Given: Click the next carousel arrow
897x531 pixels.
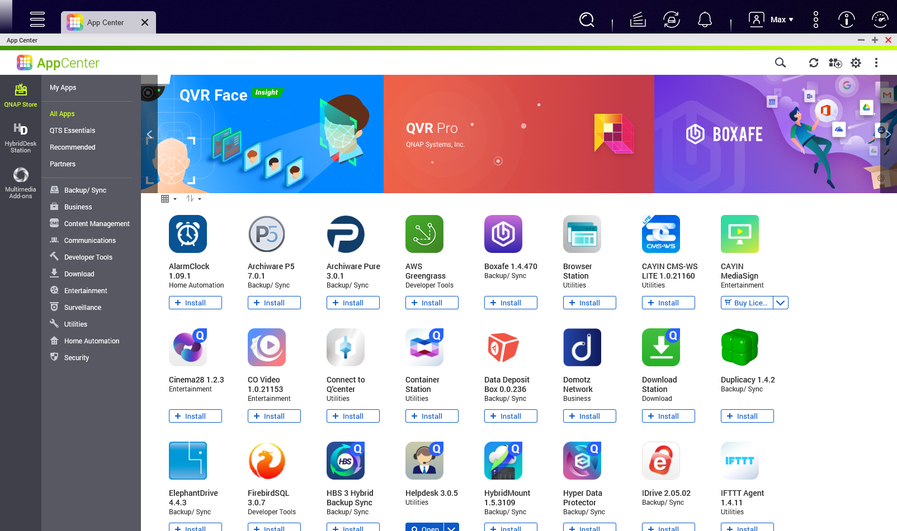Looking at the screenshot, I should [x=889, y=134].
